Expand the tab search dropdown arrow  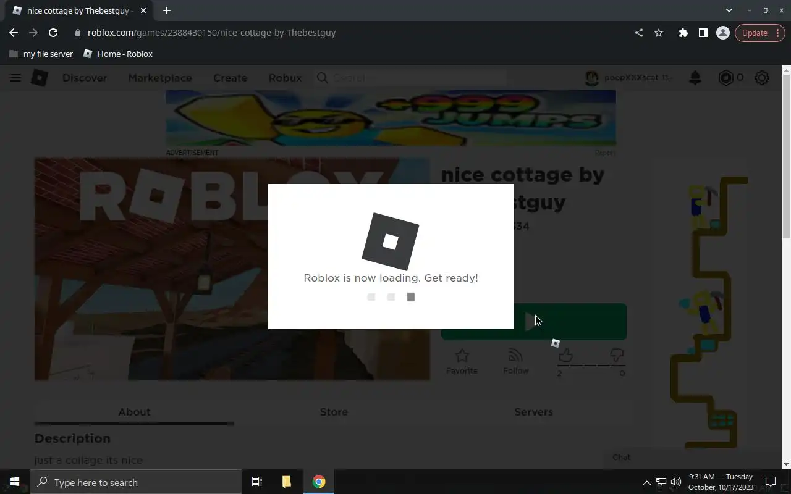(729, 10)
